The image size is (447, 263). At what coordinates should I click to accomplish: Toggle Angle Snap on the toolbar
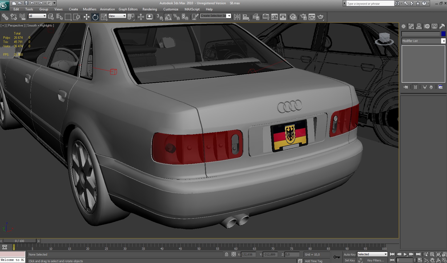tap(168, 17)
